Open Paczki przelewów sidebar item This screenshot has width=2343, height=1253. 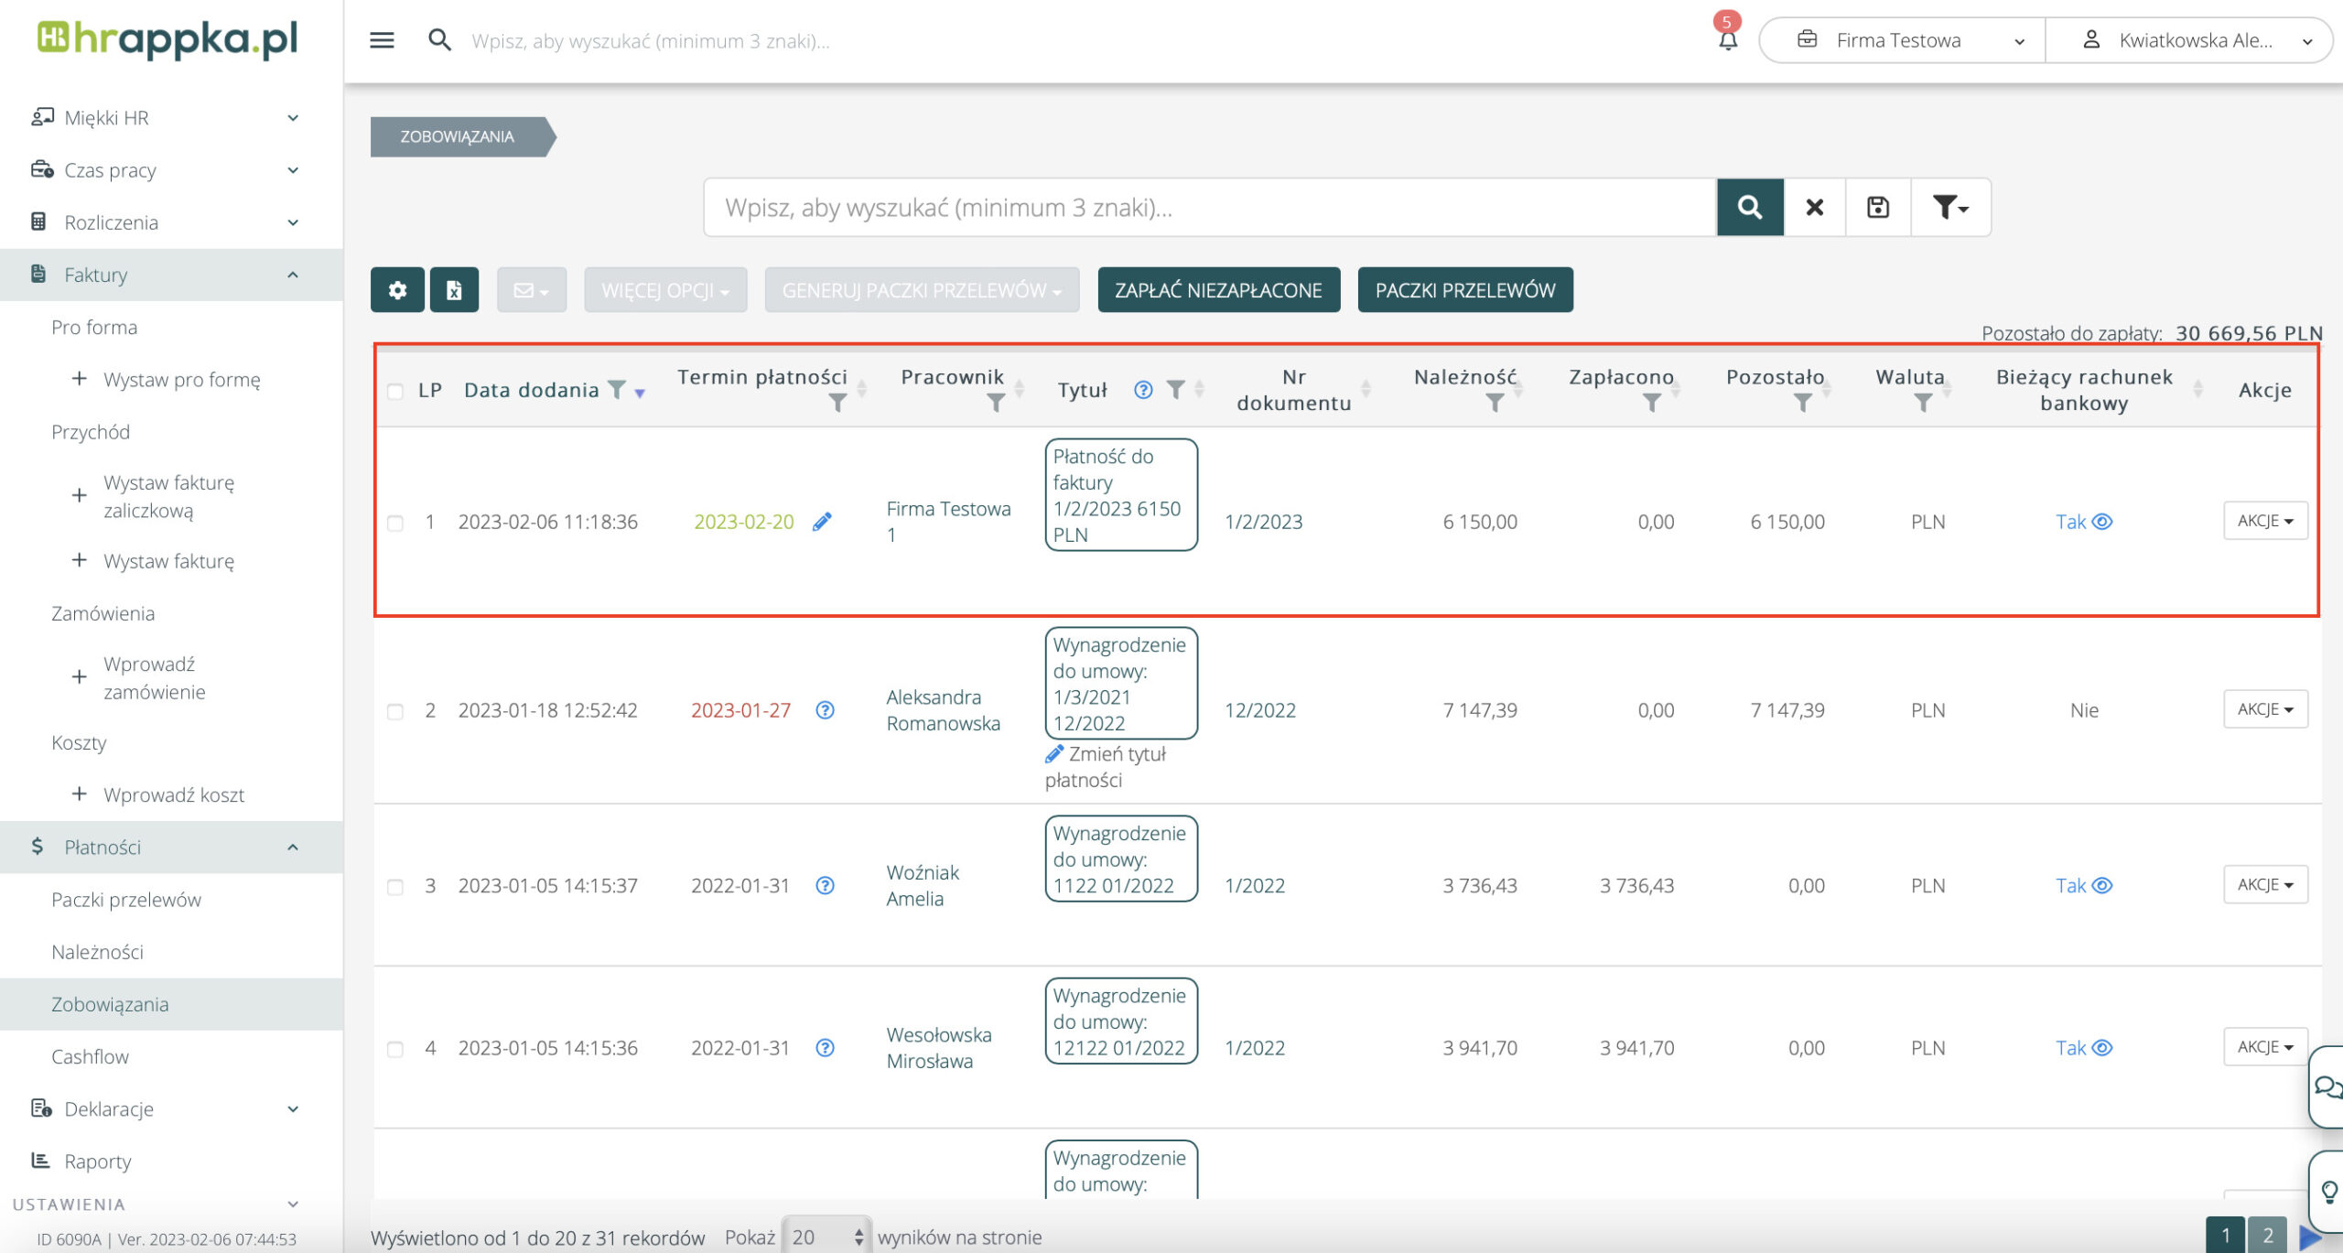click(x=126, y=900)
